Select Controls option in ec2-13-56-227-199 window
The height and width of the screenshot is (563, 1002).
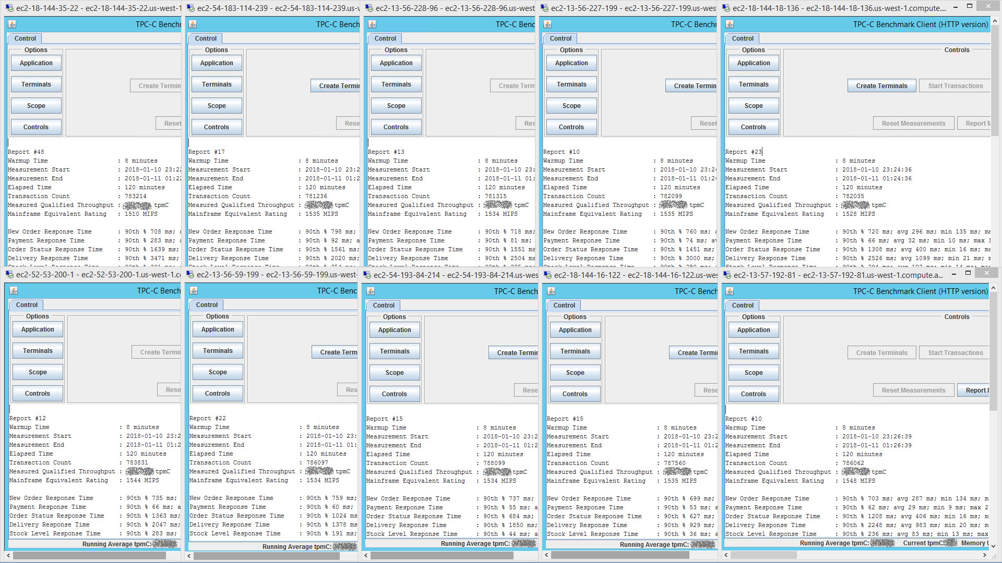571,127
